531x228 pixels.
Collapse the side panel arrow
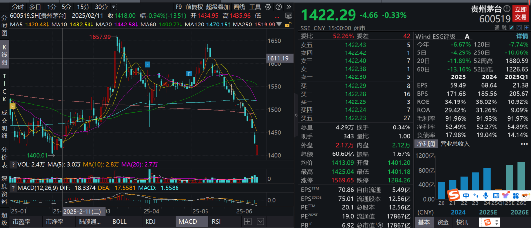pos(296,116)
